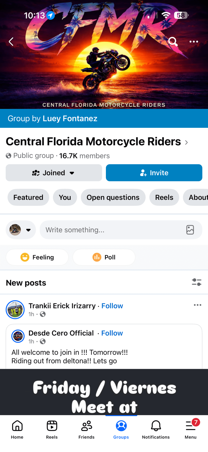Switch to the Featured tab
The image size is (208, 452).
28,197
